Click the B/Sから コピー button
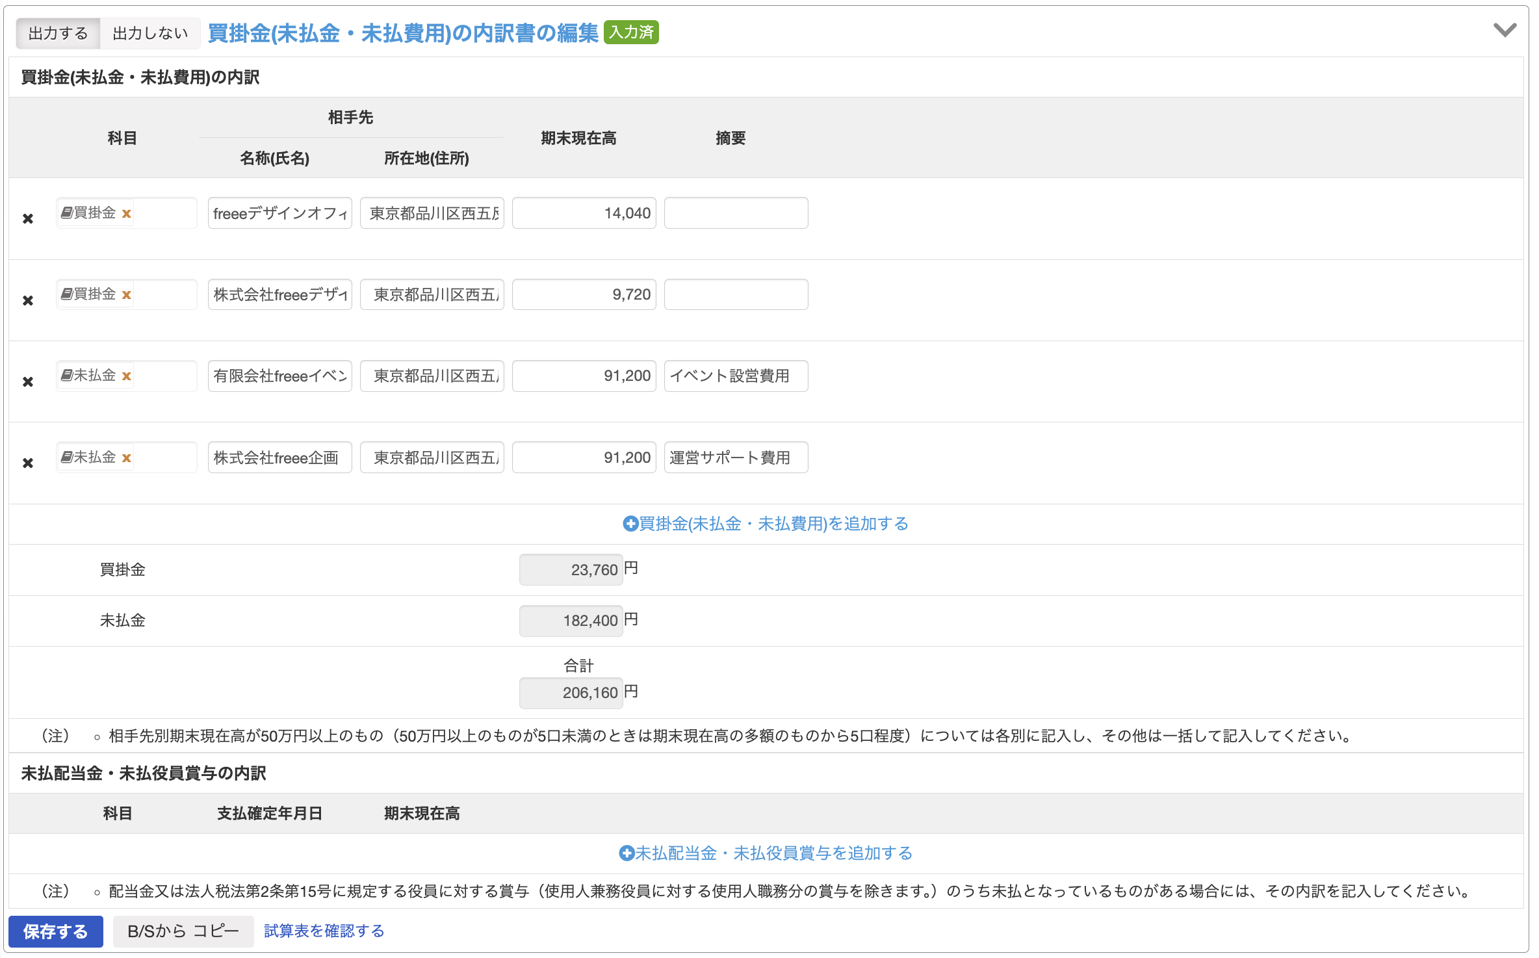This screenshot has width=1539, height=958. (x=183, y=931)
